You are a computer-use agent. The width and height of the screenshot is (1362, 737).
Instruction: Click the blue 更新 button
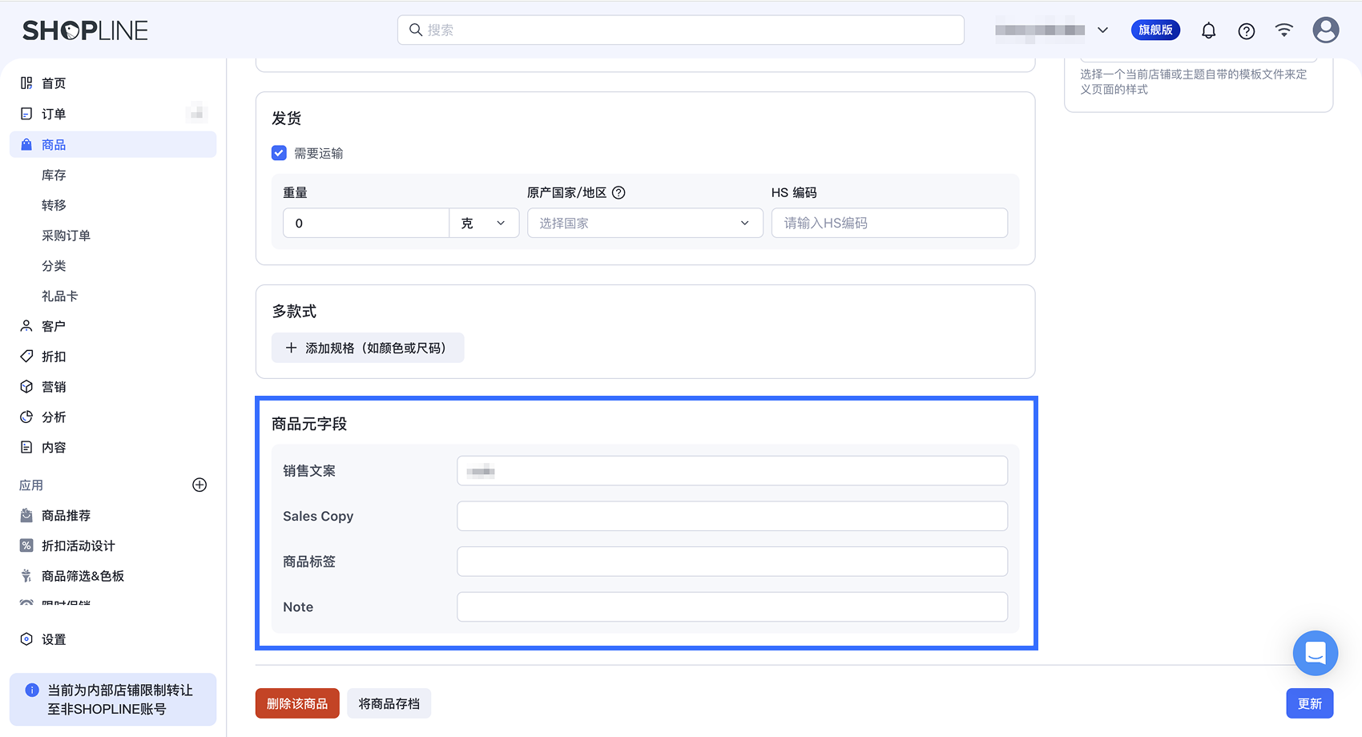[x=1310, y=703]
